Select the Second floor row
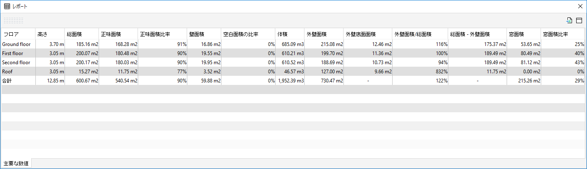Image resolution: width=587 pixels, height=169 pixels. (293, 62)
